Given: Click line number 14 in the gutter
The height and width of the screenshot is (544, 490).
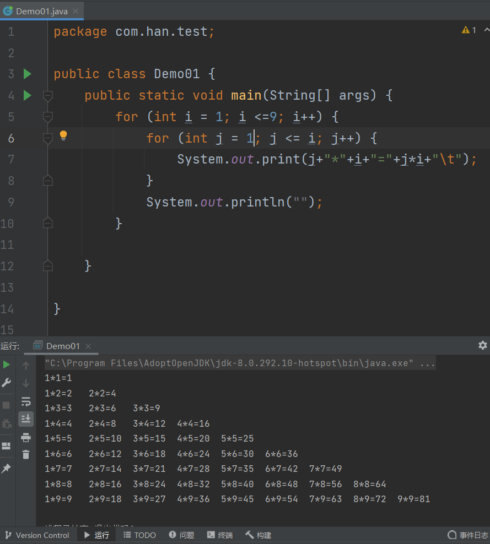Looking at the screenshot, I should [x=7, y=309].
